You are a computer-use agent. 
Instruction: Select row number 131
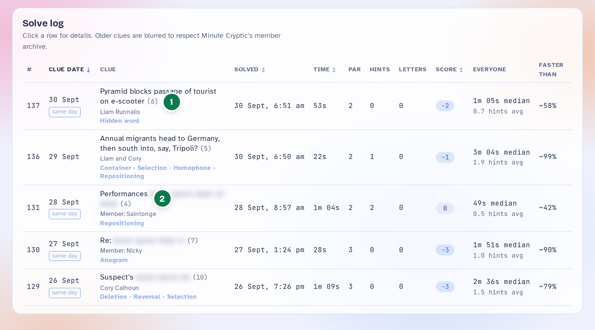33,208
